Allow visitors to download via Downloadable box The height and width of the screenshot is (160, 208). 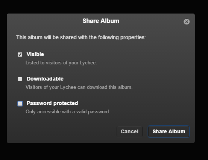pyautogui.click(x=20, y=79)
